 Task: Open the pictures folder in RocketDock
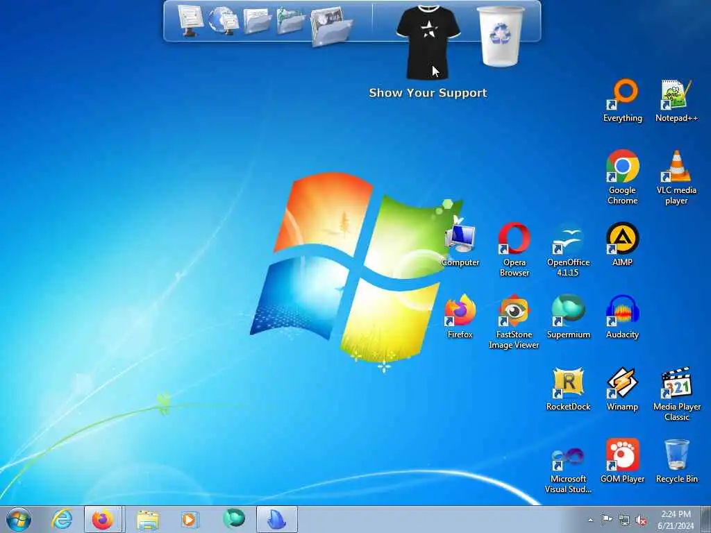(x=290, y=21)
